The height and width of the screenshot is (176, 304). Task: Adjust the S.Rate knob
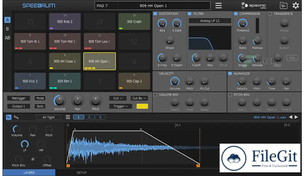177,23
